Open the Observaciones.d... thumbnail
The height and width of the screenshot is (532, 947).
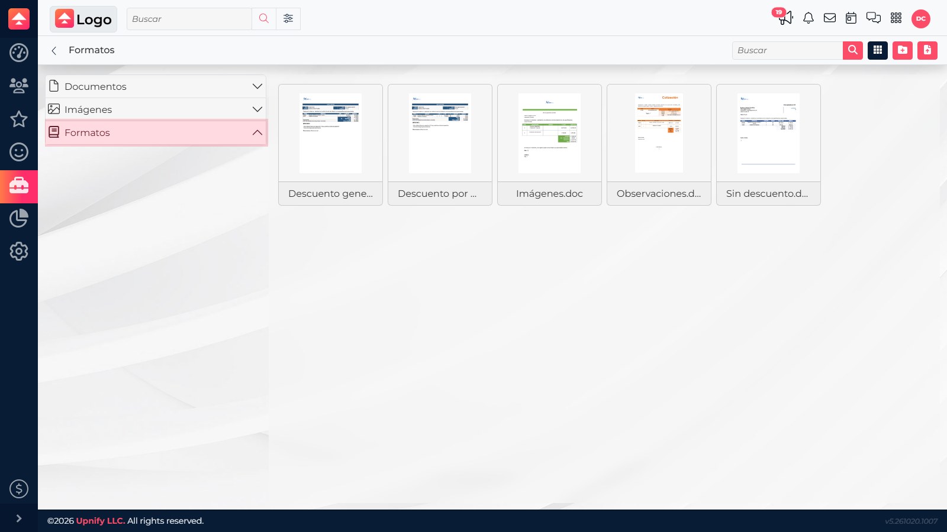tap(659, 134)
